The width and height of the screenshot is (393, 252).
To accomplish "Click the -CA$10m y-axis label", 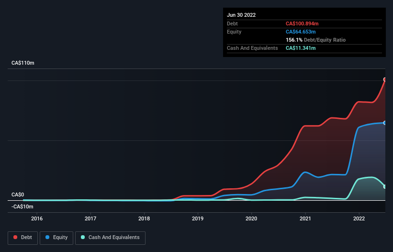I will pos(22,206).
